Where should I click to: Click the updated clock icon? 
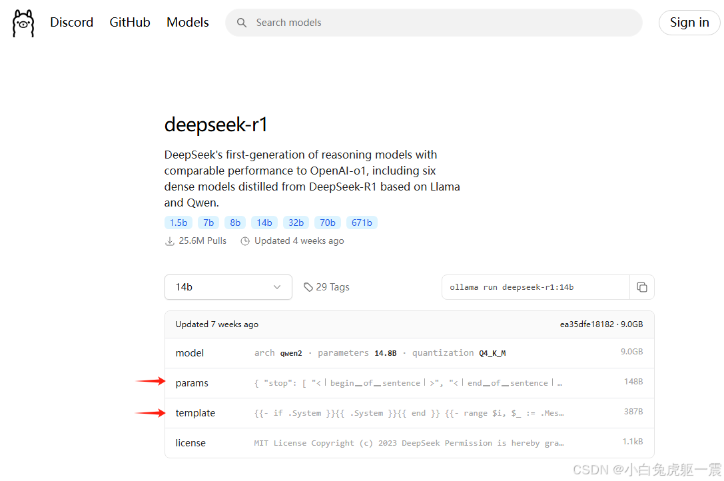click(x=245, y=241)
